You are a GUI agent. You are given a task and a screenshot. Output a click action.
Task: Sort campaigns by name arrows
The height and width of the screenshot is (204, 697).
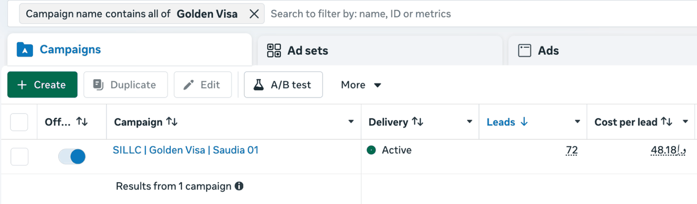pos(172,122)
